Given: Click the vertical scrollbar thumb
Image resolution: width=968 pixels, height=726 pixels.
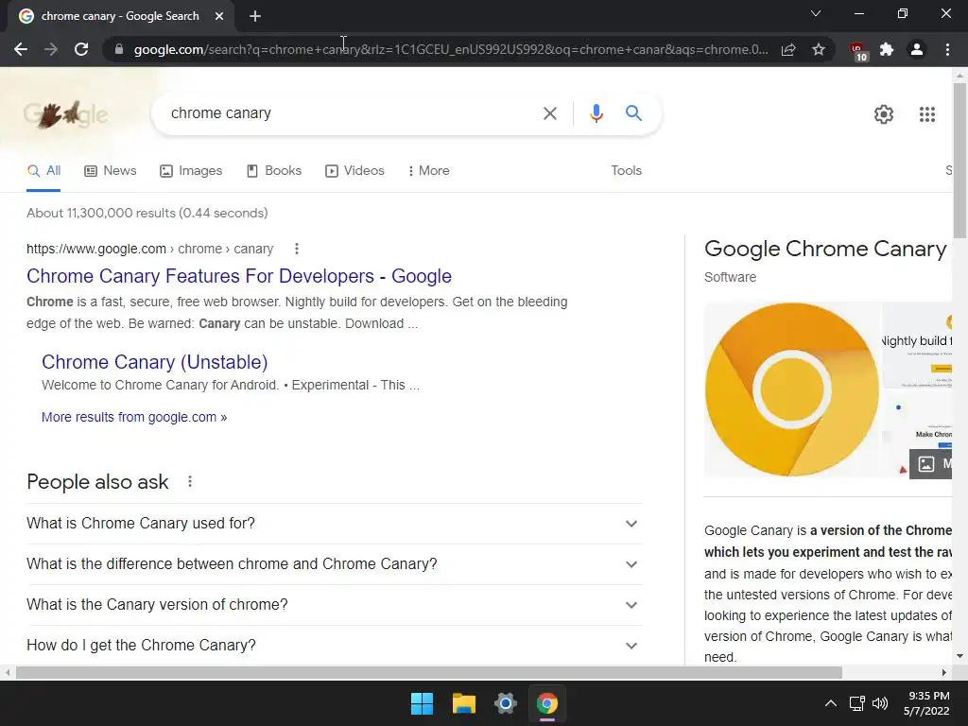Looking at the screenshot, I should pyautogui.click(x=959, y=159).
